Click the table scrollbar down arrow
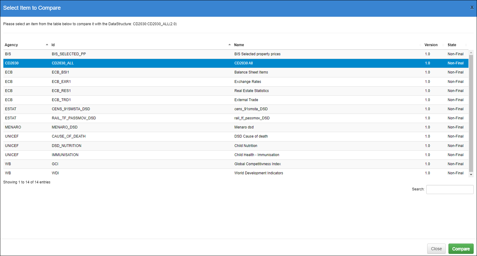The height and width of the screenshot is (256, 477). coord(471,175)
